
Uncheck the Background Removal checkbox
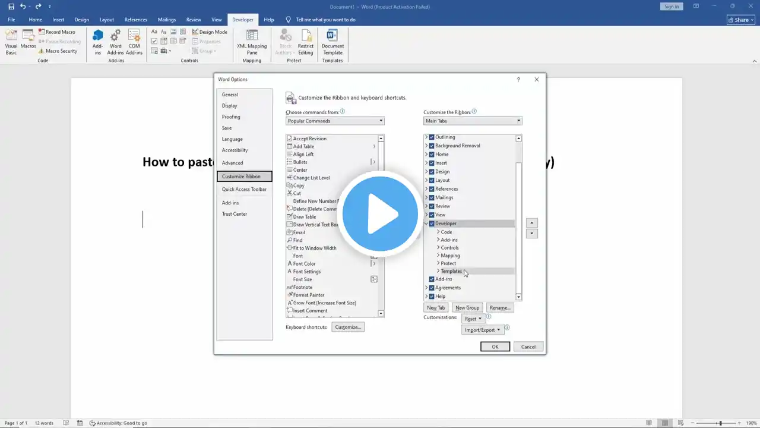coord(432,146)
